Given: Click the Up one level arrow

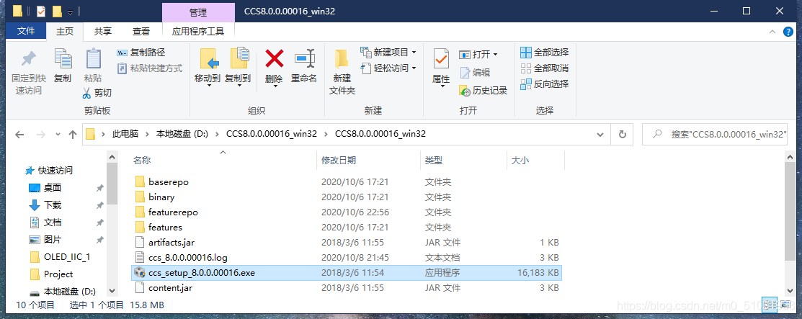Looking at the screenshot, I should coord(73,135).
